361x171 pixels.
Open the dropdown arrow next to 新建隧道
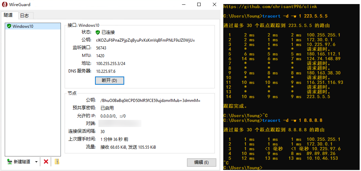click(x=36, y=162)
